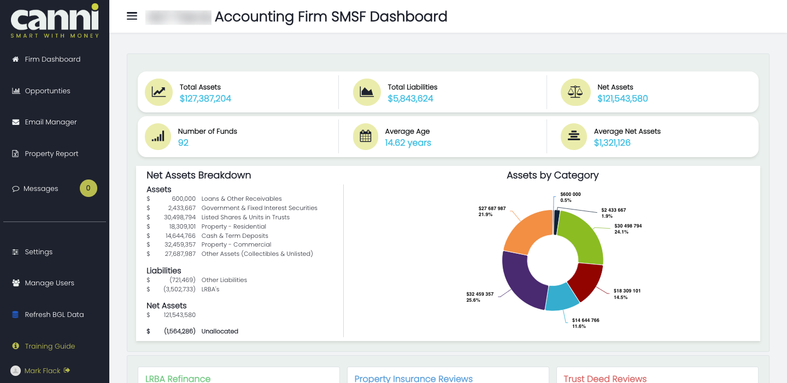Click Refresh BGL Data
Image resolution: width=787 pixels, height=383 pixels.
(54, 315)
